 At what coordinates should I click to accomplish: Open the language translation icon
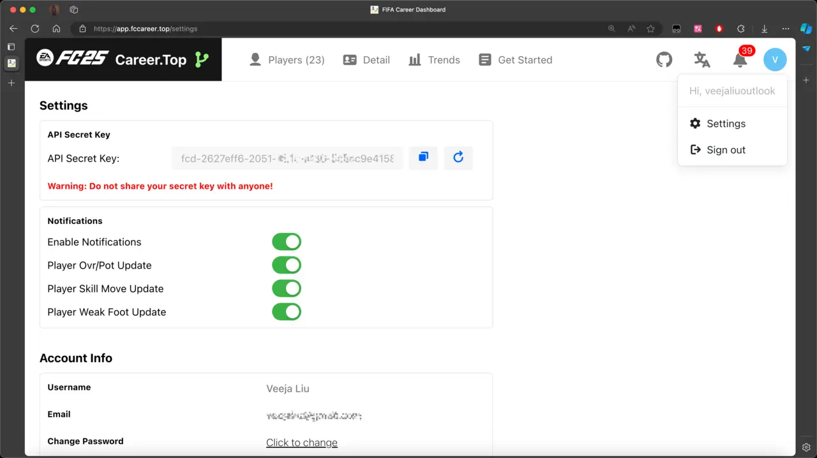pos(702,60)
